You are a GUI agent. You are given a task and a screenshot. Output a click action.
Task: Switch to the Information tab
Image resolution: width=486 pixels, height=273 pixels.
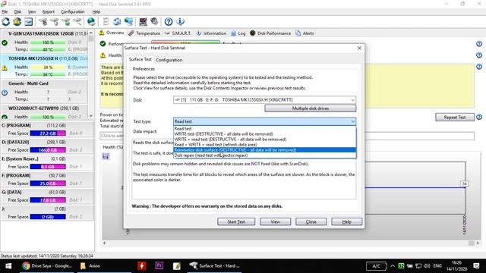(211, 33)
